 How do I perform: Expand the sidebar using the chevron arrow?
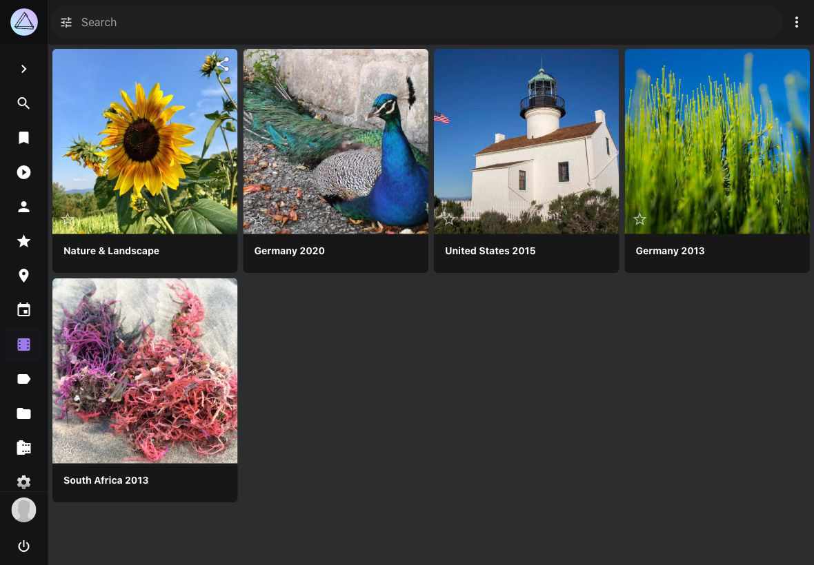(23, 69)
